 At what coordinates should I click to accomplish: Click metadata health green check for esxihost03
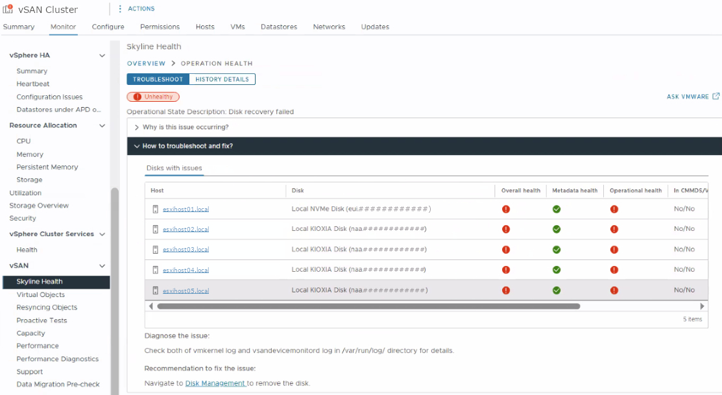click(557, 250)
